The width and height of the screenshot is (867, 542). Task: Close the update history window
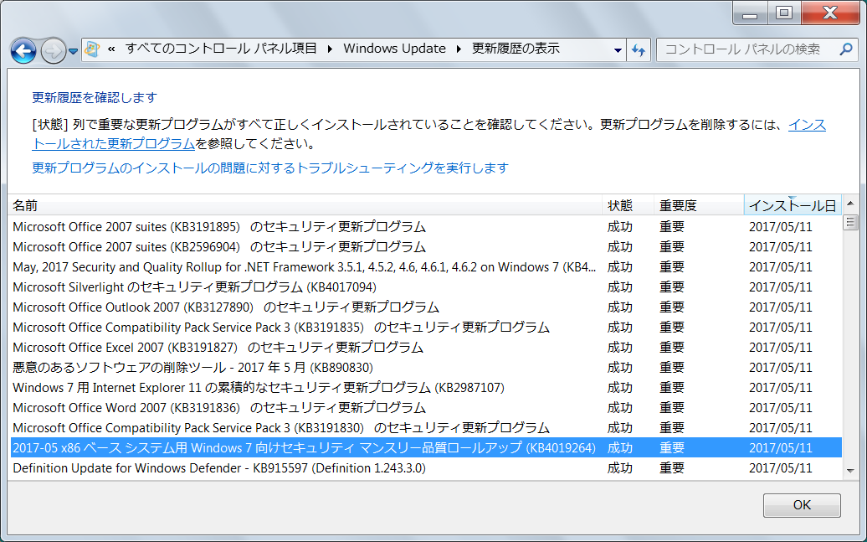click(829, 14)
